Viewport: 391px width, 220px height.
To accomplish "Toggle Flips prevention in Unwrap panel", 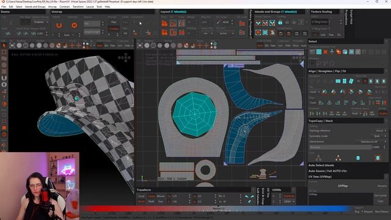I will (114, 22).
